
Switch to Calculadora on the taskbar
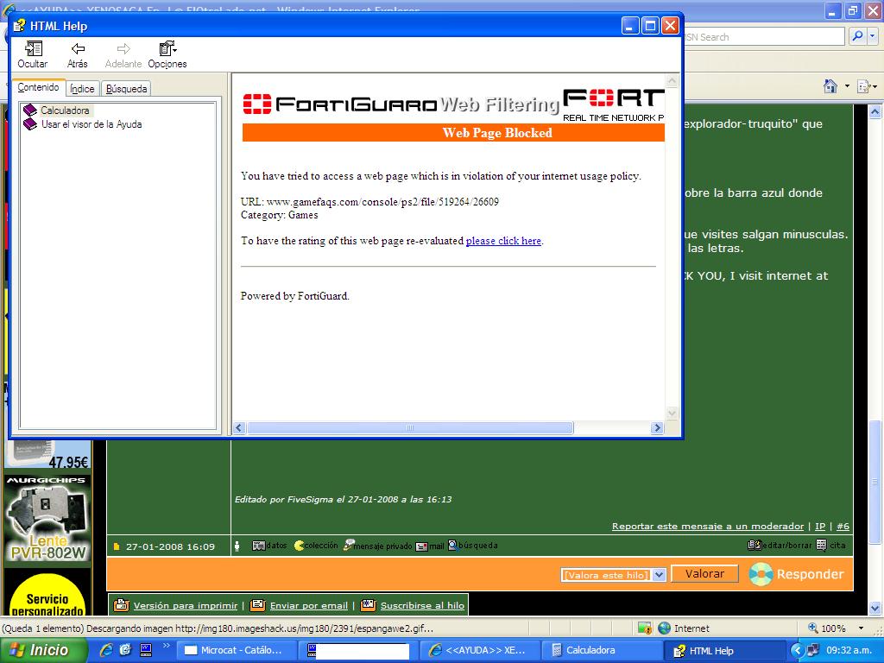(x=602, y=650)
